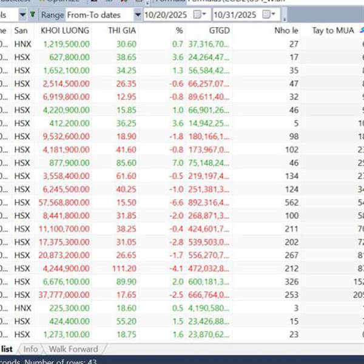Click the HNX cell in 225,300.00 row
The height and width of the screenshot is (364, 364).
click(22, 308)
